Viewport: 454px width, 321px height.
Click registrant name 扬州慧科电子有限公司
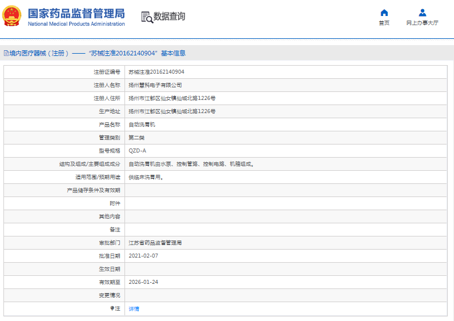click(x=155, y=85)
